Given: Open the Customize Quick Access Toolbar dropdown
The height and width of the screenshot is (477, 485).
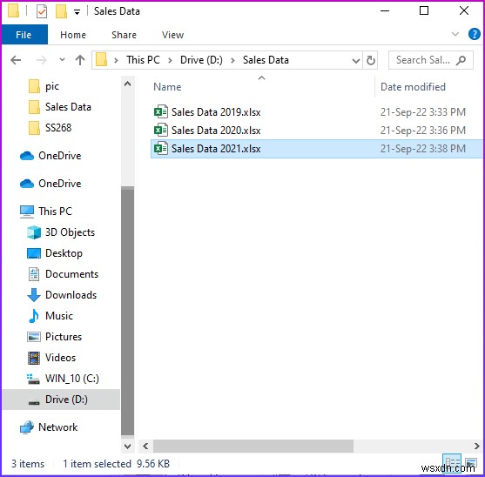Looking at the screenshot, I should click(x=77, y=12).
